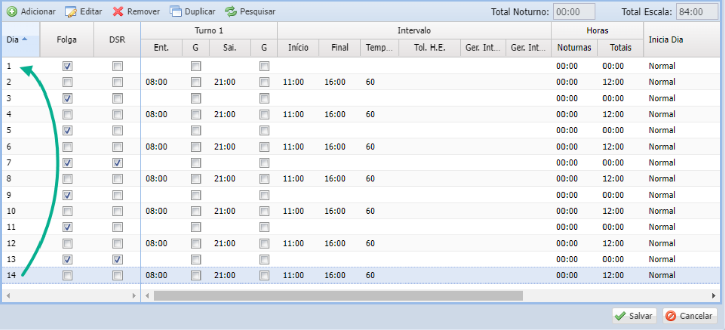Select the row for day 8
Image resolution: width=725 pixels, height=330 pixels.
(x=20, y=179)
